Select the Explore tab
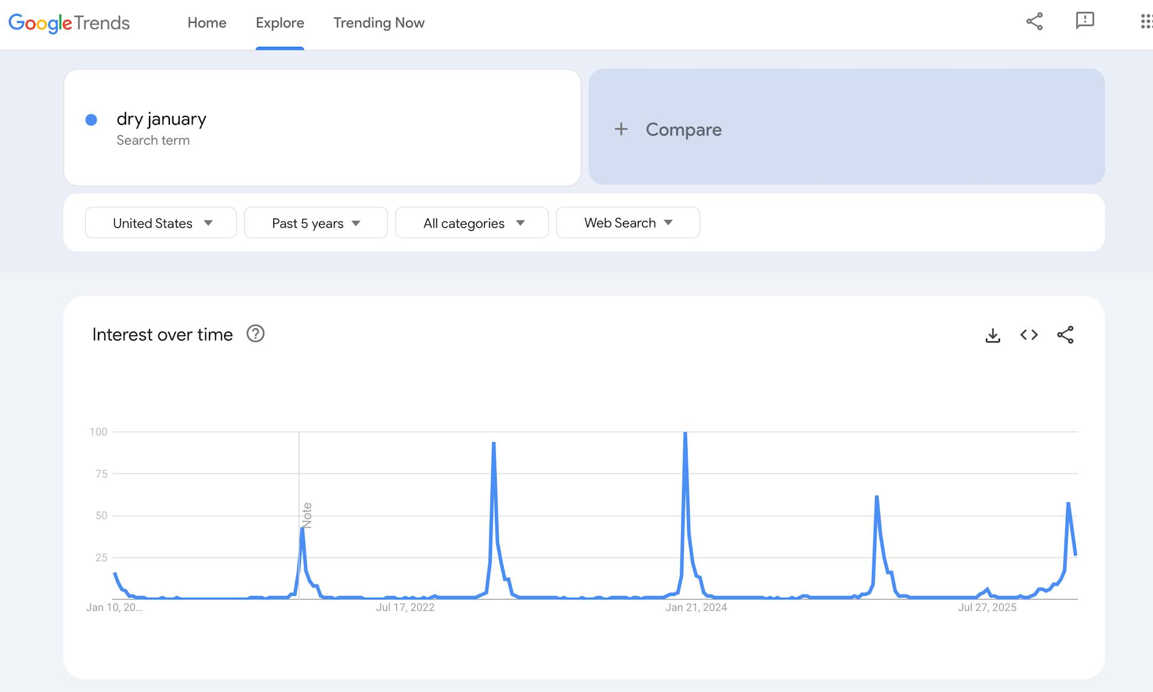 coord(280,23)
